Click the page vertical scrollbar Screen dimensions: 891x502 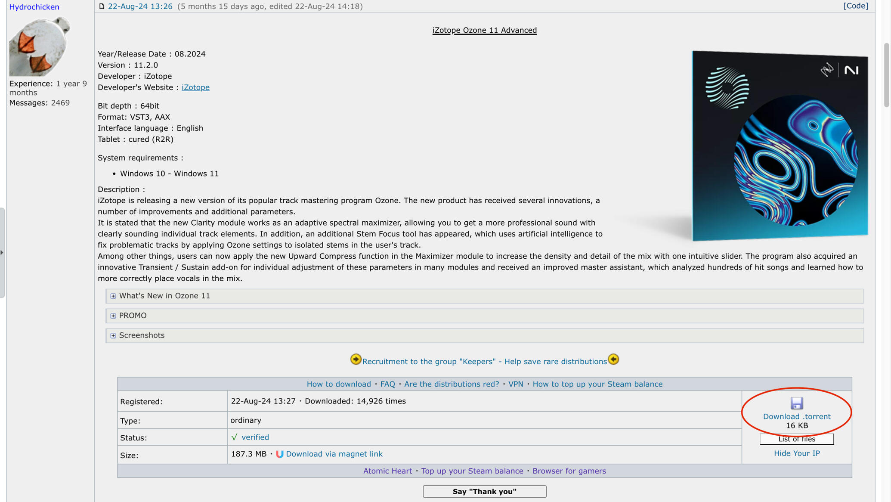click(886, 75)
